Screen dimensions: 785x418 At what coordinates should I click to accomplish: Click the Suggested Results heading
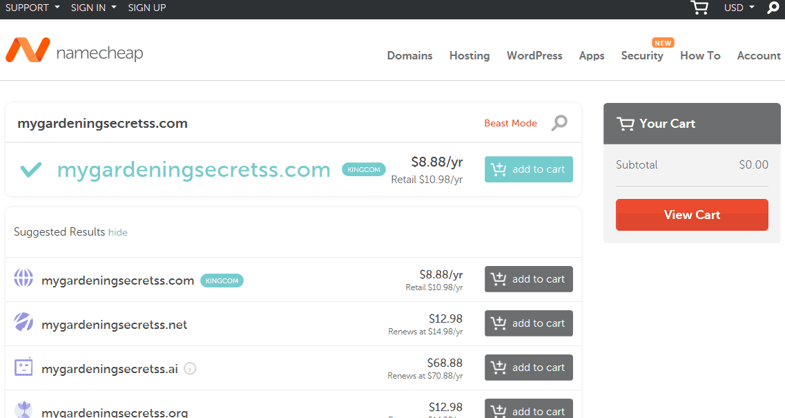tap(59, 232)
